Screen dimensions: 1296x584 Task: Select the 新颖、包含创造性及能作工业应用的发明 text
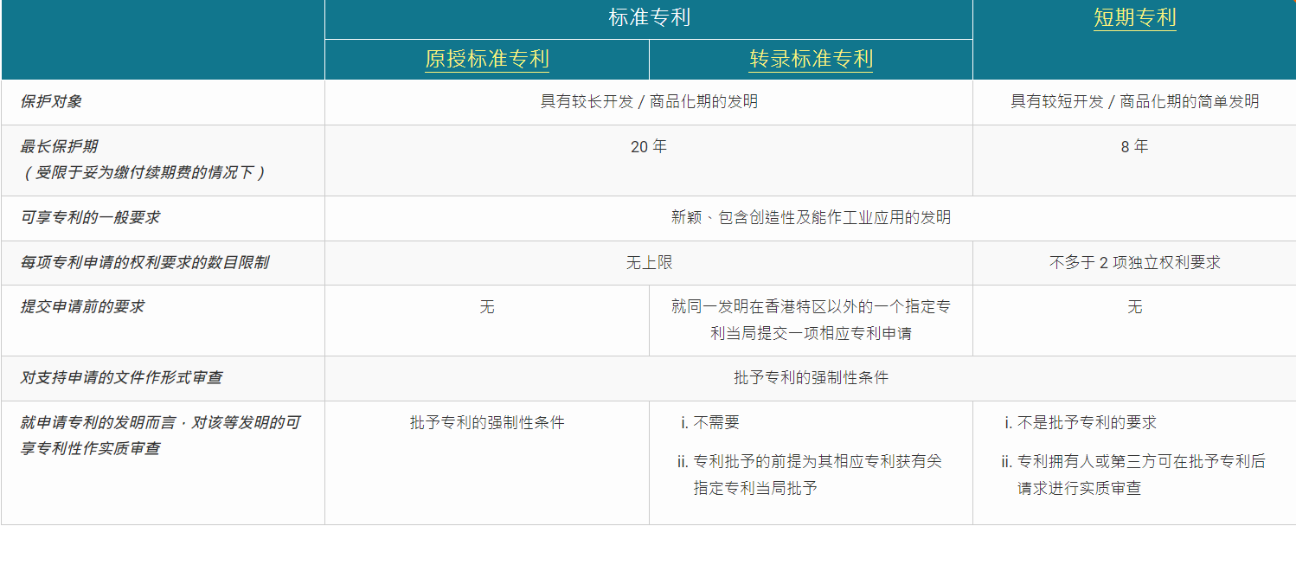(811, 217)
